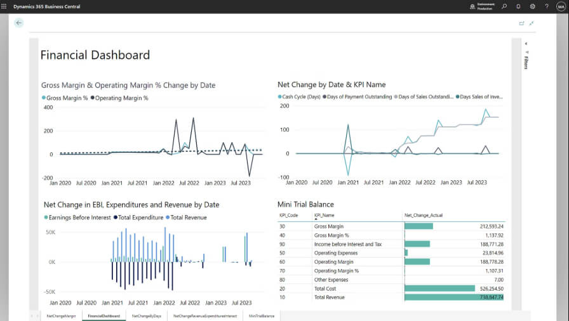
Task: Toggle the Operating Margin % legend item
Action: (119, 98)
